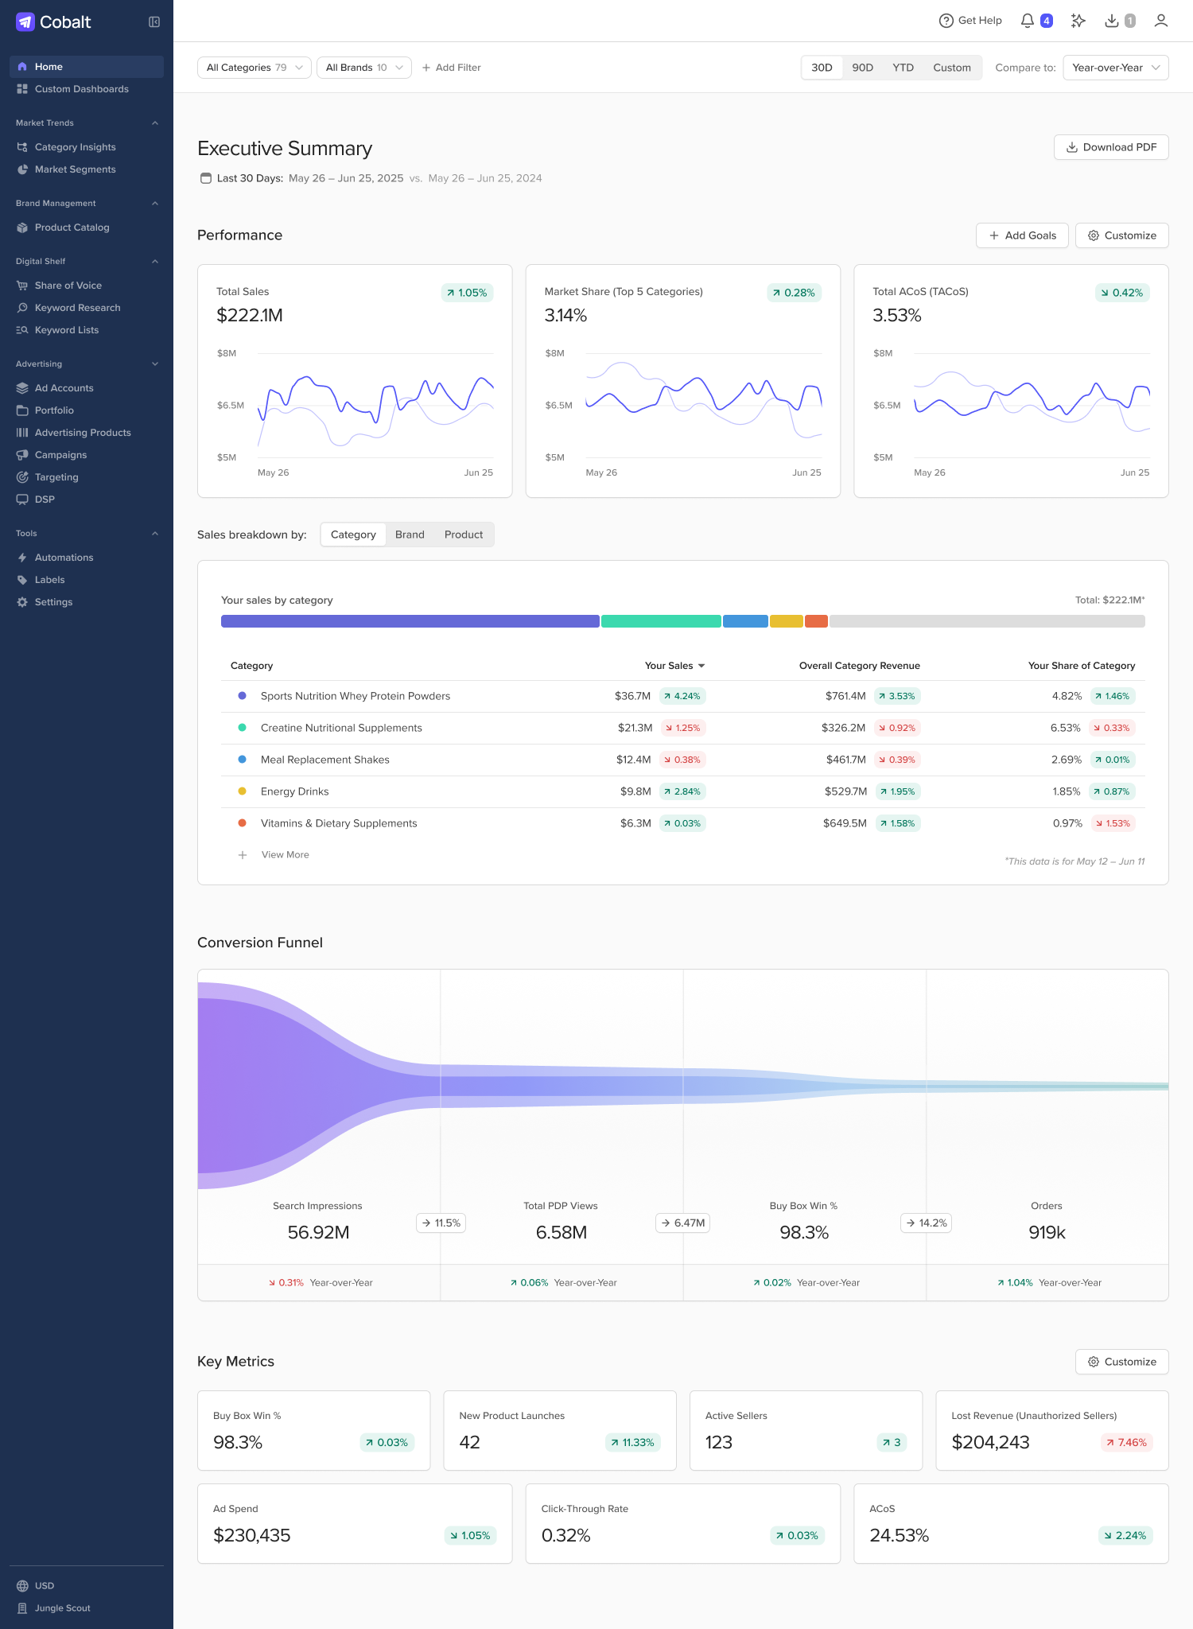Open the user profile icon
The image size is (1193, 1629).
pyautogui.click(x=1161, y=21)
